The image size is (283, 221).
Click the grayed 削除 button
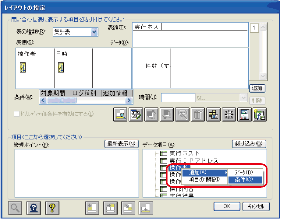coord(257,100)
